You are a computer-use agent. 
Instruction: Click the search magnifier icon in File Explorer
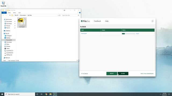pyautogui.click(x=78, y=15)
